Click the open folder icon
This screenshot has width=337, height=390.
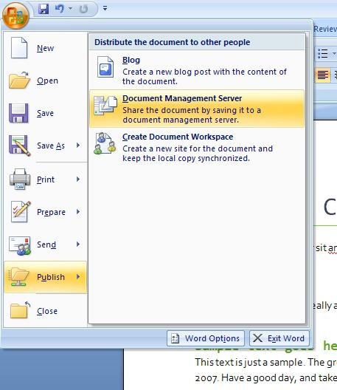point(19,81)
